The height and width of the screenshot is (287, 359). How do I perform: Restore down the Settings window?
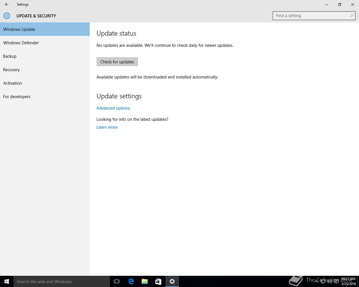[340, 4]
